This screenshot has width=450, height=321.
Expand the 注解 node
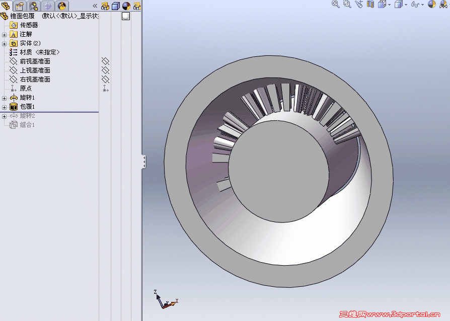pyautogui.click(x=4, y=35)
